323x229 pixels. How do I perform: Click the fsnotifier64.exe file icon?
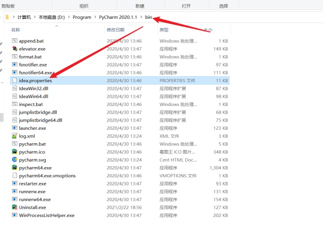(15, 73)
